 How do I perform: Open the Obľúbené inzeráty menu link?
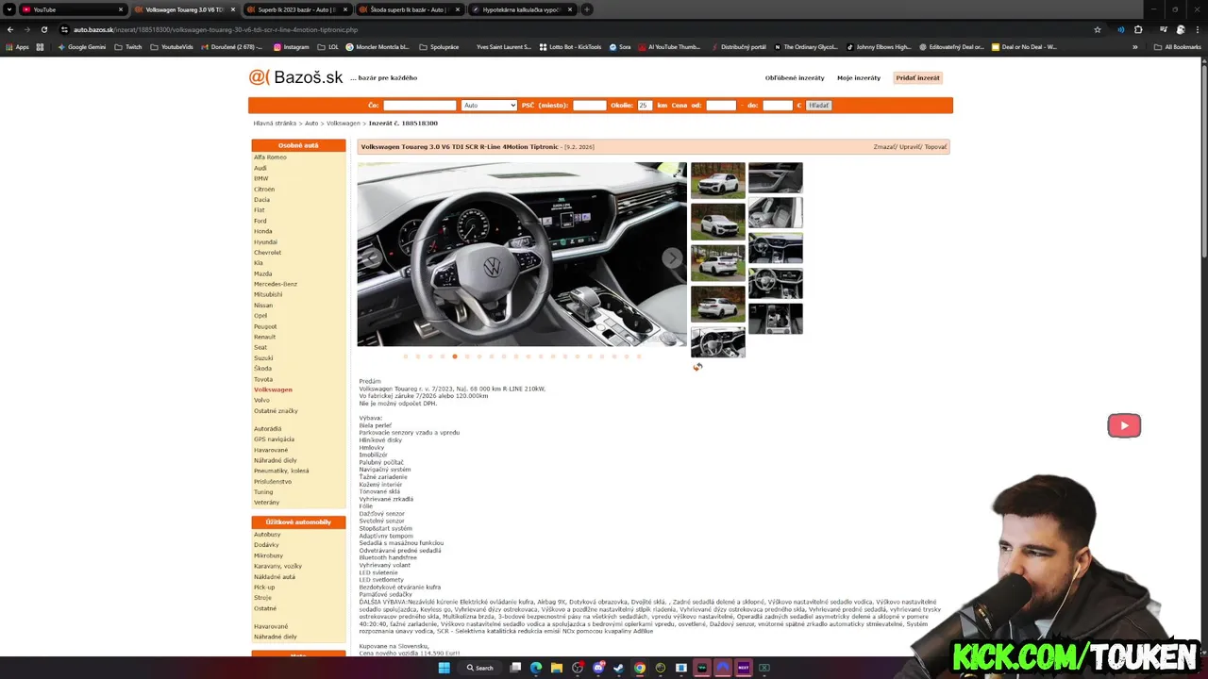[795, 78]
